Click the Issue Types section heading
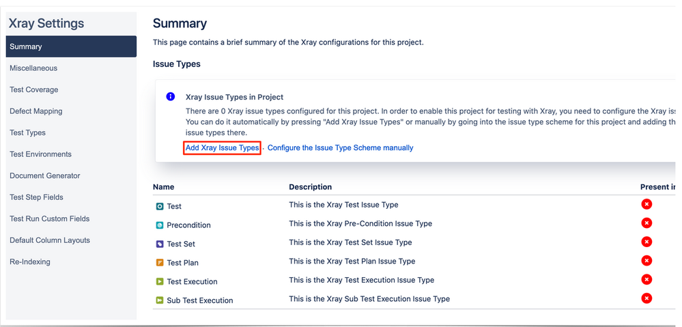This screenshot has width=682, height=327. coord(177,64)
